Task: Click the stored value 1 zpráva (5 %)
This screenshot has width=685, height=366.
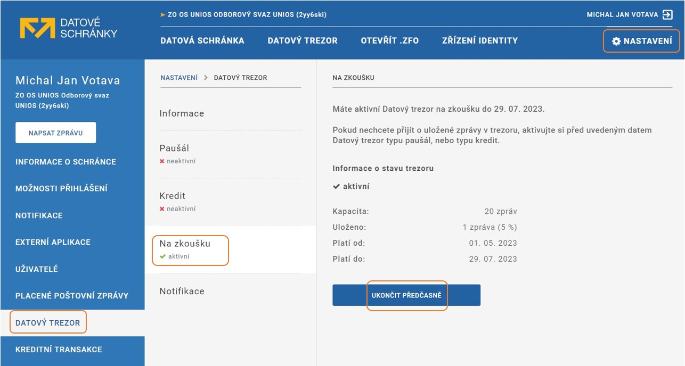Action: click(490, 227)
